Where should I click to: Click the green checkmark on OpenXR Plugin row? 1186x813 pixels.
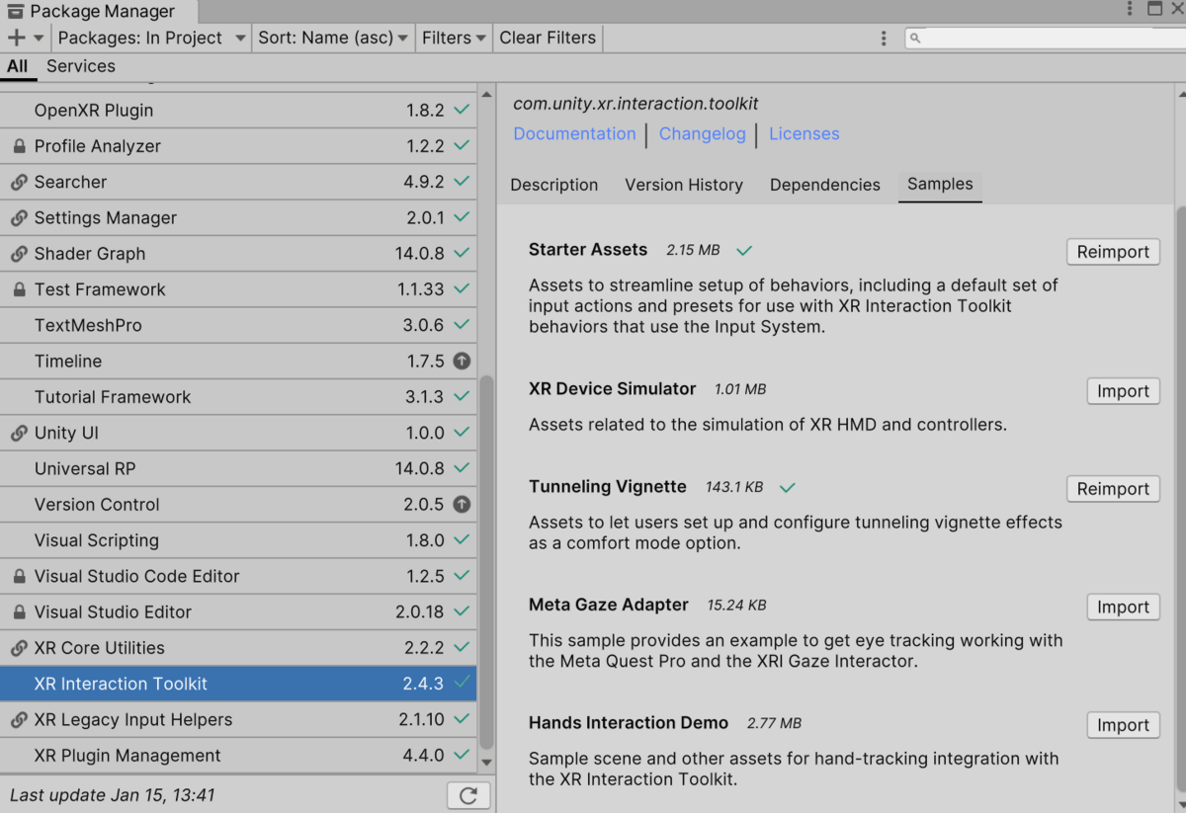(462, 110)
